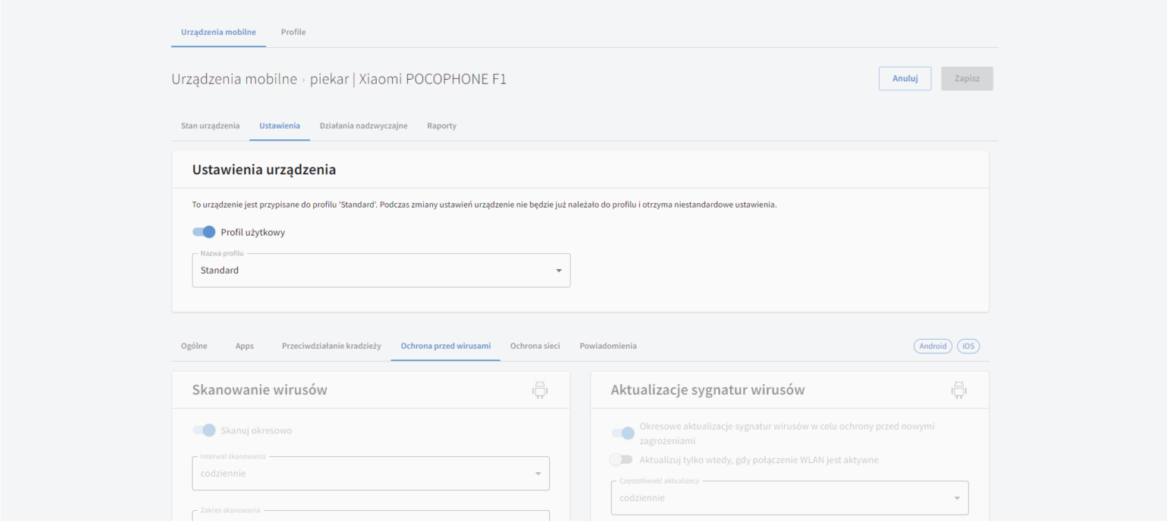Toggle the Skanuj okresowo switch
This screenshot has height=523, width=1167.
(x=204, y=430)
